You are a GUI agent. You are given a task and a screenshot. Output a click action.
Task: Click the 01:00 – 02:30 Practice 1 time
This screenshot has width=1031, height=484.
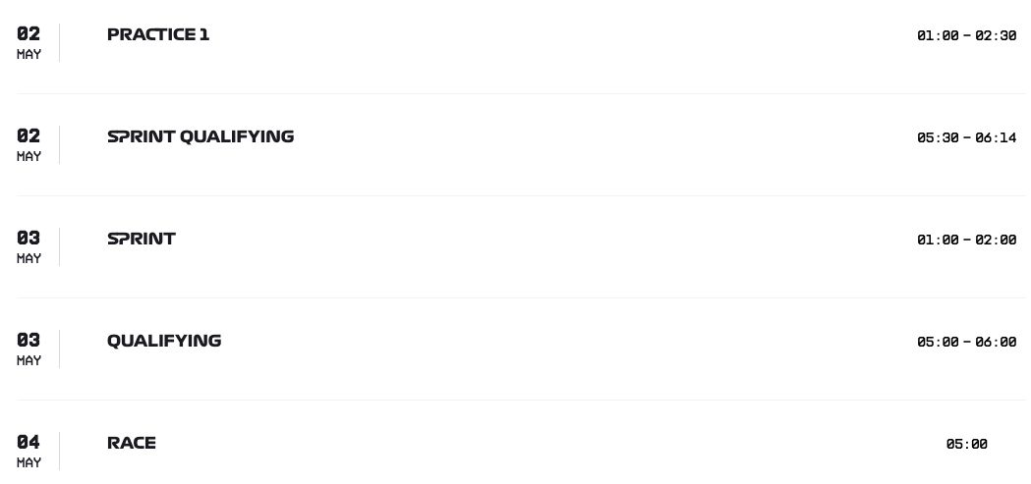pyautogui.click(x=966, y=35)
